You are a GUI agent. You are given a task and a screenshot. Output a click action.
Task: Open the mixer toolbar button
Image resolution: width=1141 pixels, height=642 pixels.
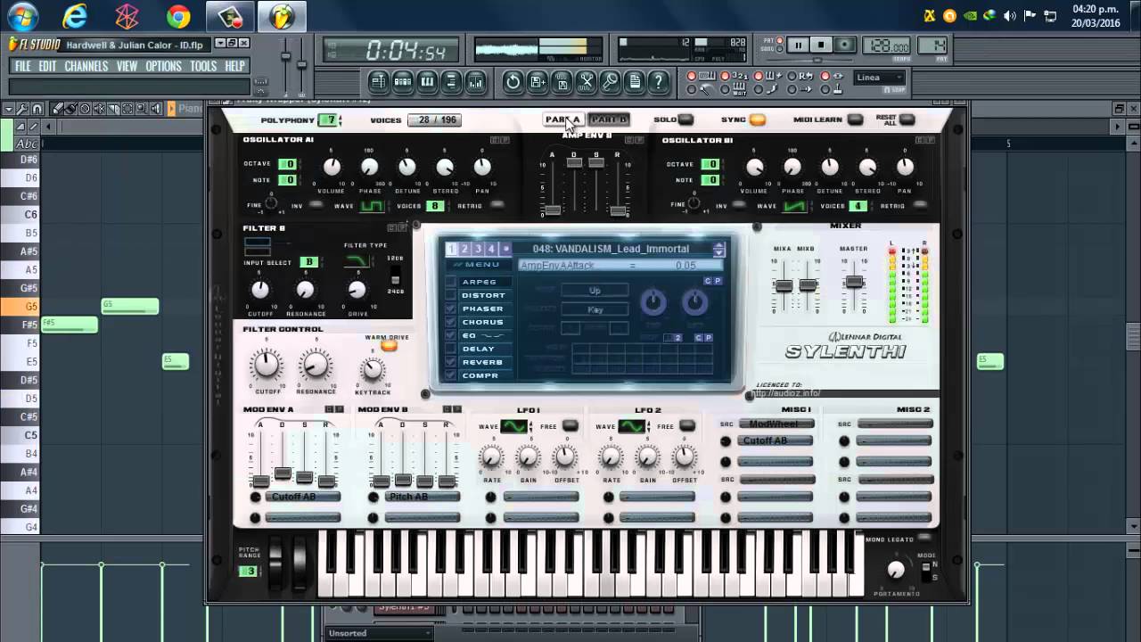tap(475, 82)
